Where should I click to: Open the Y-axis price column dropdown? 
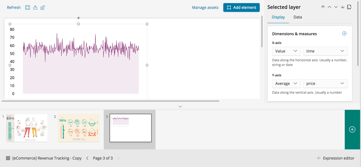coord(325,83)
